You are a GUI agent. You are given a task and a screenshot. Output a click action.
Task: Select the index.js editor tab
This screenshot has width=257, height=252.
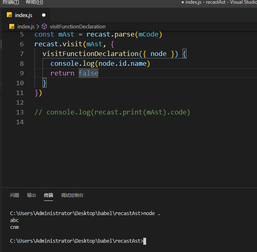click(26, 15)
